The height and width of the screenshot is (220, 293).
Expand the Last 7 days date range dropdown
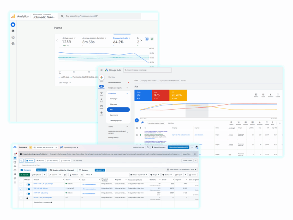(66, 82)
